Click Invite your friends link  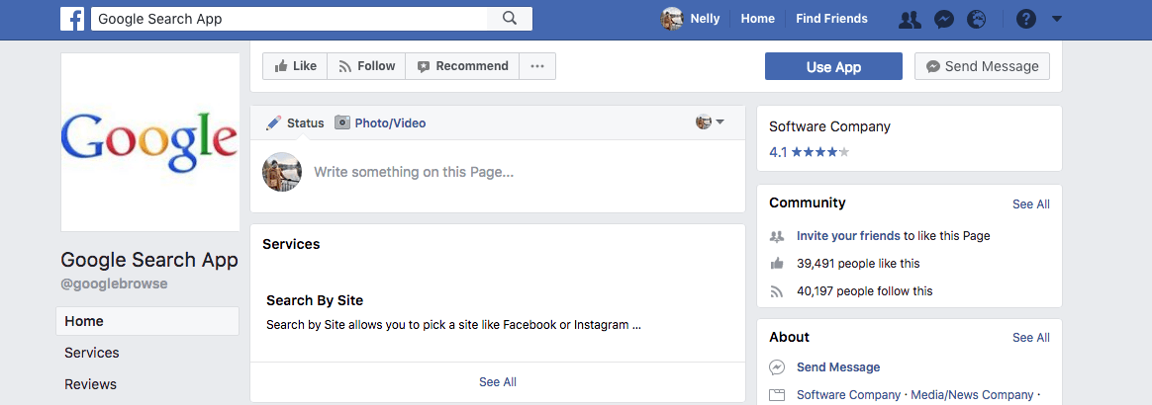pyautogui.click(x=848, y=236)
